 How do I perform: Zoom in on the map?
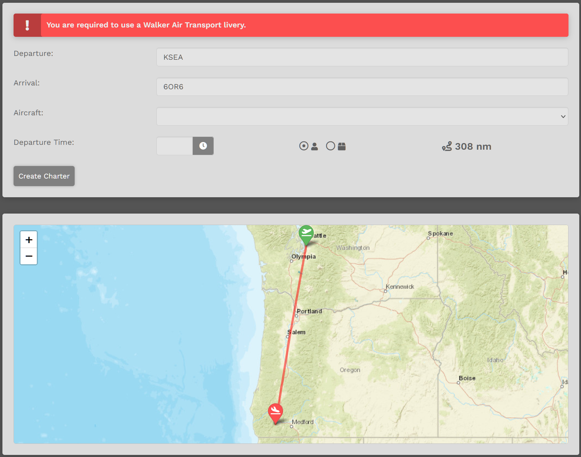pyautogui.click(x=29, y=240)
